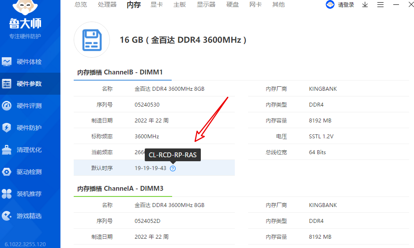Open 游戏精选 games section

29,216
